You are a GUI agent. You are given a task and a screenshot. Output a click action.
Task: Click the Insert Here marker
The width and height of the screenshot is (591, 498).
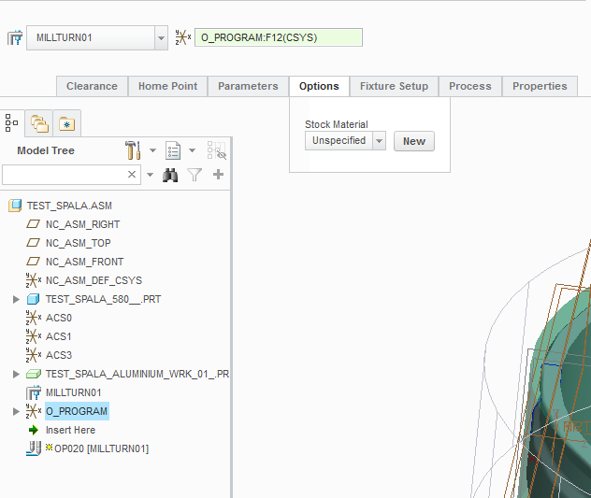pos(70,430)
